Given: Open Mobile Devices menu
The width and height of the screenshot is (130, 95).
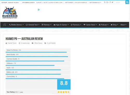Looking at the screenshot, I should pos(16,25).
